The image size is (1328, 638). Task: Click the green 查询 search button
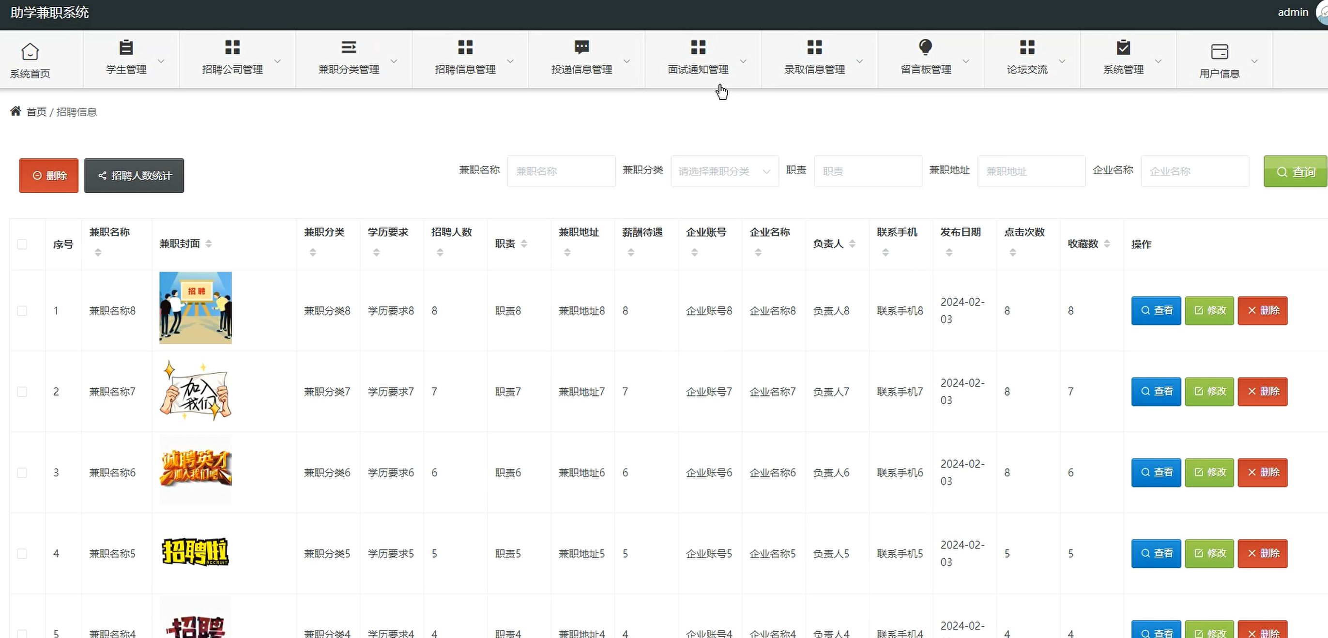click(1295, 172)
